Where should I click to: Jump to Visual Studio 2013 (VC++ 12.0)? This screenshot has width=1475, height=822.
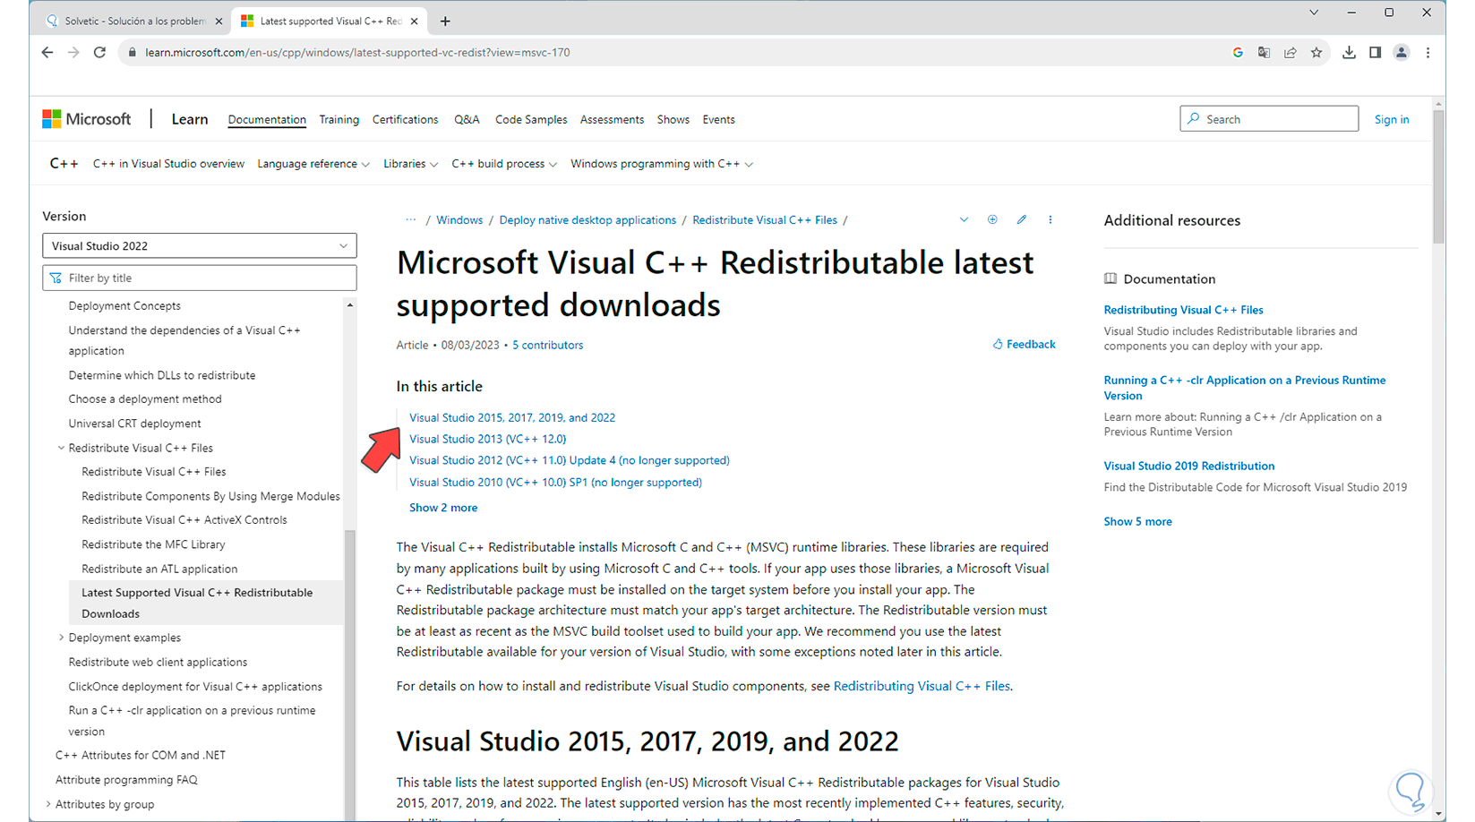click(x=487, y=439)
